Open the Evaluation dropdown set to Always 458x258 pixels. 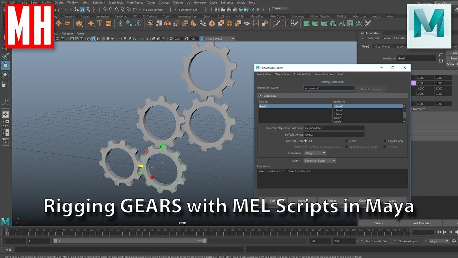click(x=315, y=153)
